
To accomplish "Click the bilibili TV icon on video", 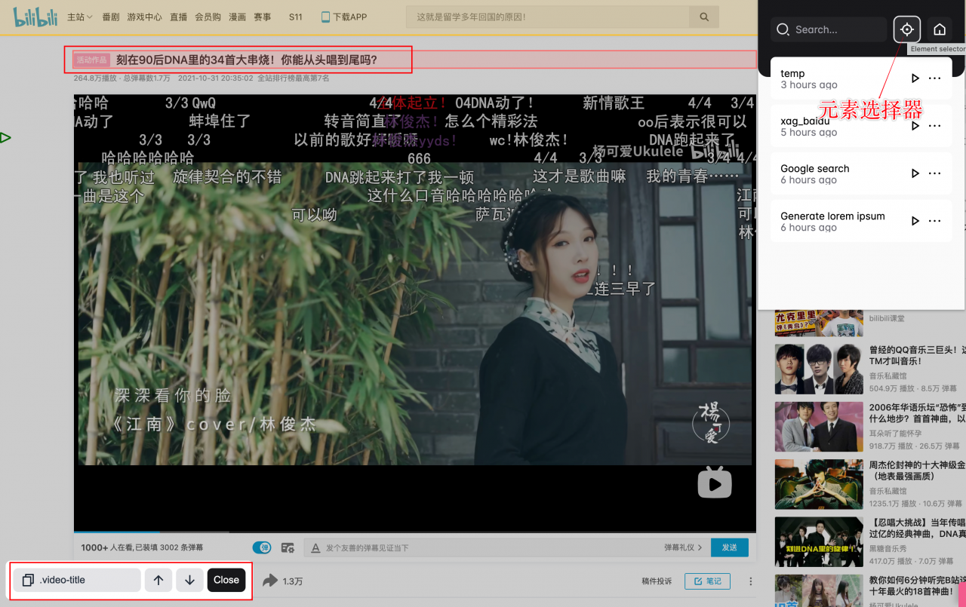I will coord(714,482).
